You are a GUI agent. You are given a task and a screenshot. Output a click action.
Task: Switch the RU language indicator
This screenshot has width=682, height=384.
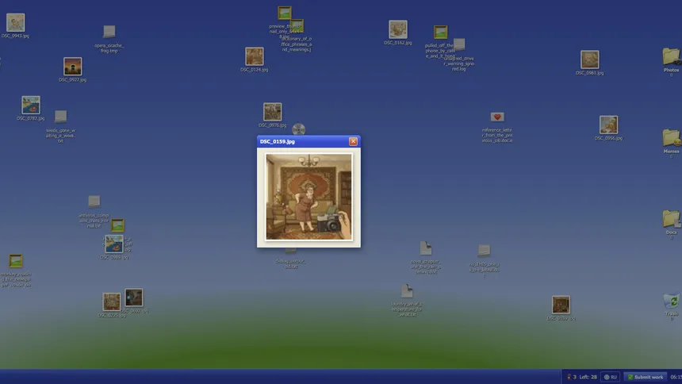tap(611, 377)
